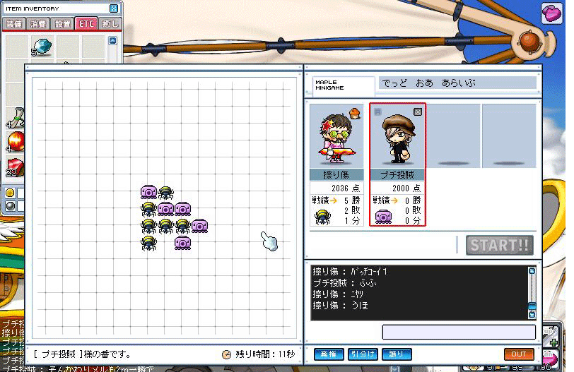
Task: Click the chat log scroll down arrow
Action: click(x=532, y=314)
